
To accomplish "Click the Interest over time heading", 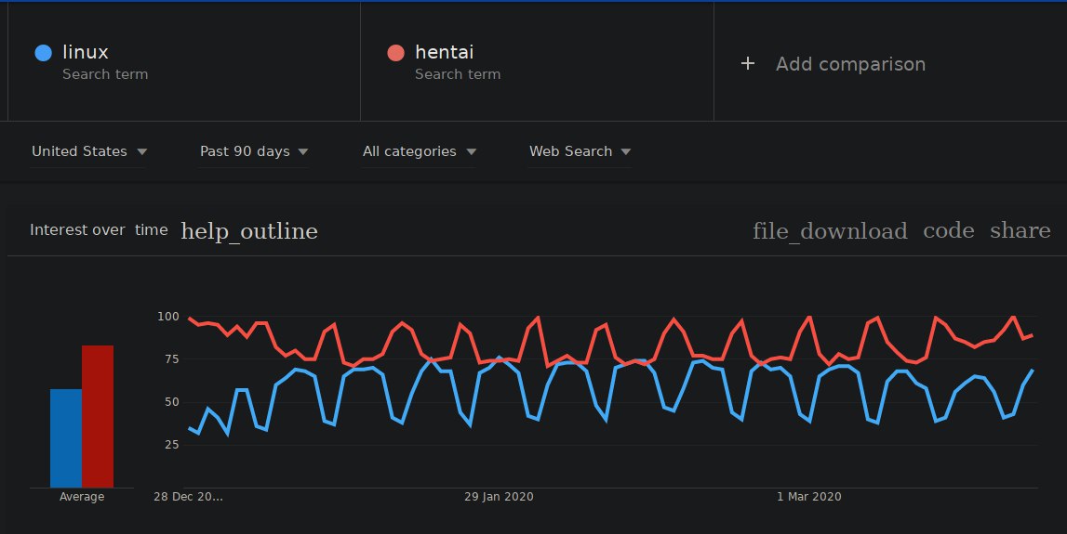I will tap(99, 230).
